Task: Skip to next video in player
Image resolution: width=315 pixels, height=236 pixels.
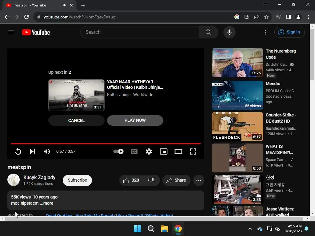Action: [x=33, y=151]
